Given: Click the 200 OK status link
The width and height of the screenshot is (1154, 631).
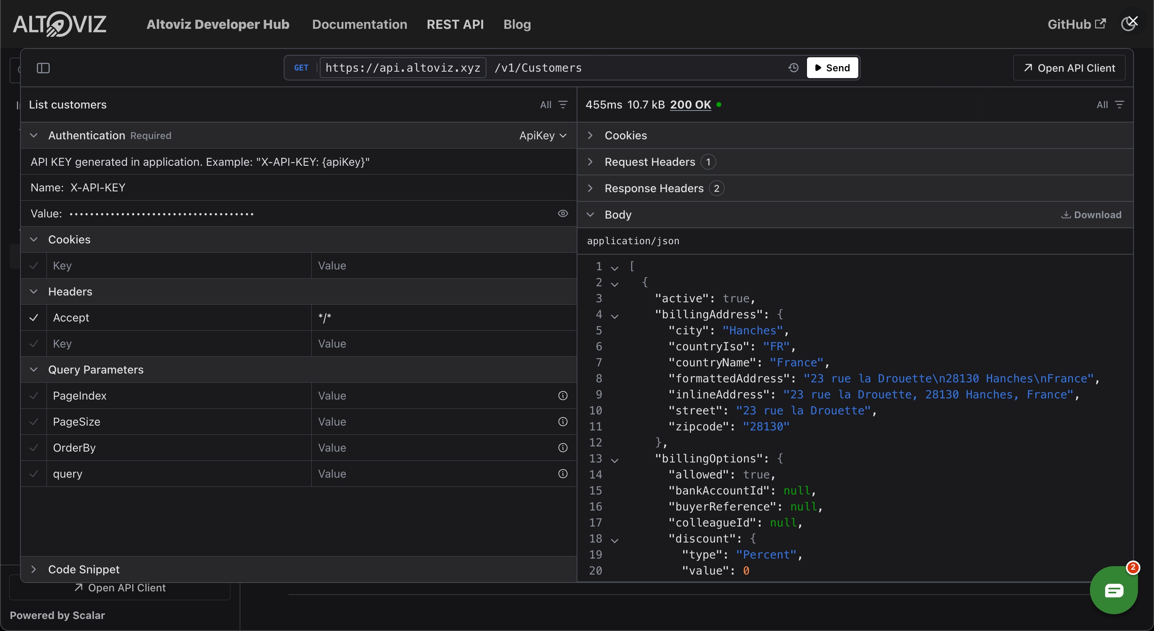Looking at the screenshot, I should [x=690, y=105].
